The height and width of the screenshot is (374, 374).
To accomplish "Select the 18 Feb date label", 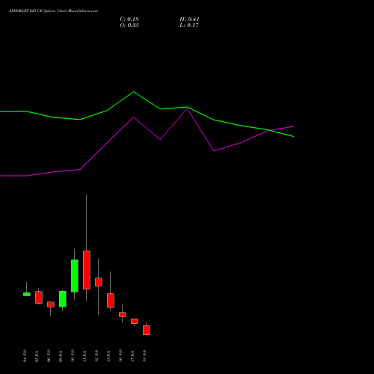I will (144, 356).
